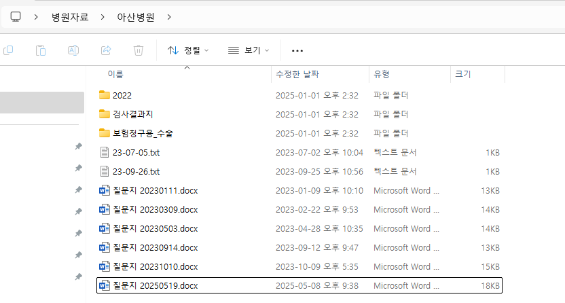Select Word icon of 질문지 20230111.docx
Screen dimensions: 565x303
105,191
